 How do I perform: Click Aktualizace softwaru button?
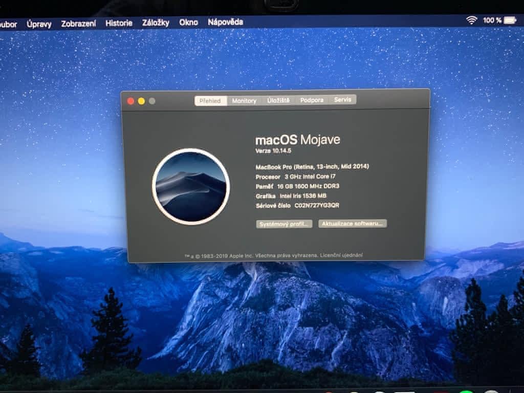[x=353, y=223]
